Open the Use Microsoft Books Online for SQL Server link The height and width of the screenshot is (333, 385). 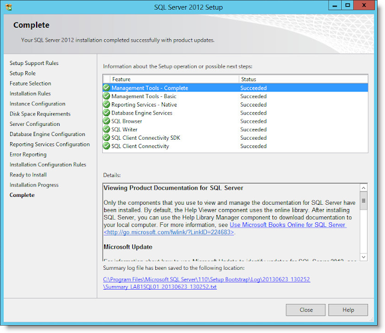(x=288, y=225)
